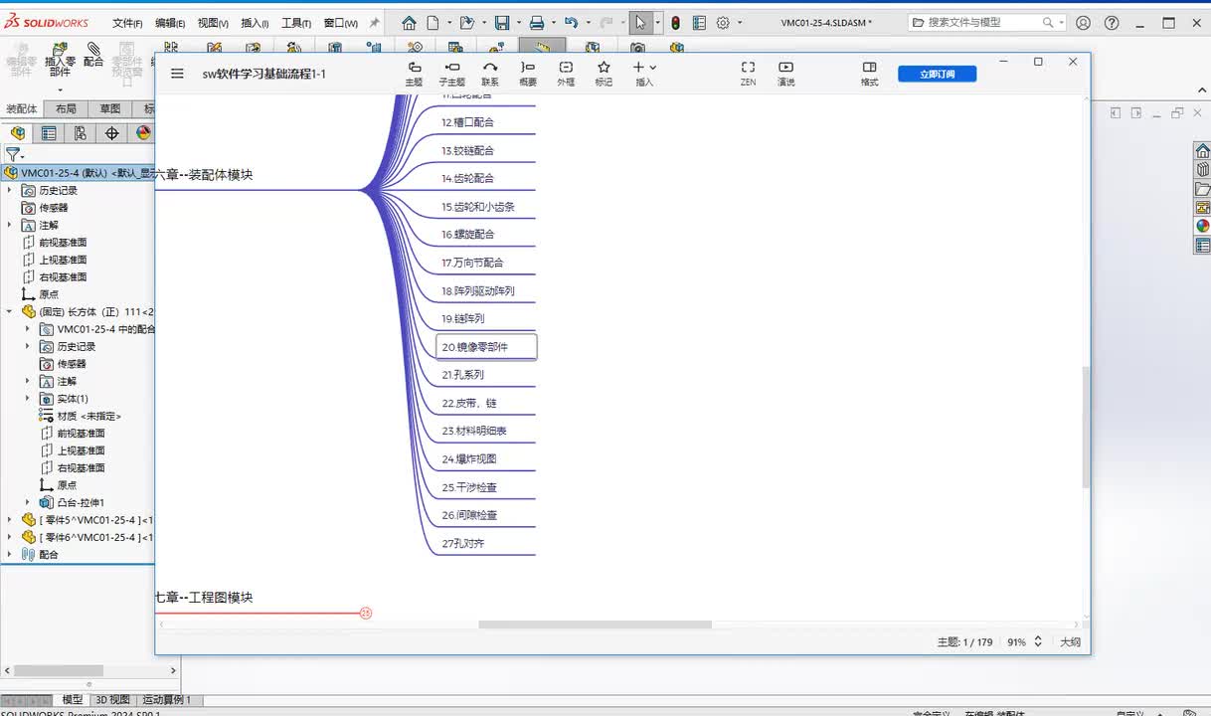
Task: Add a new 主题 topic in the mind map
Action: coord(415,74)
